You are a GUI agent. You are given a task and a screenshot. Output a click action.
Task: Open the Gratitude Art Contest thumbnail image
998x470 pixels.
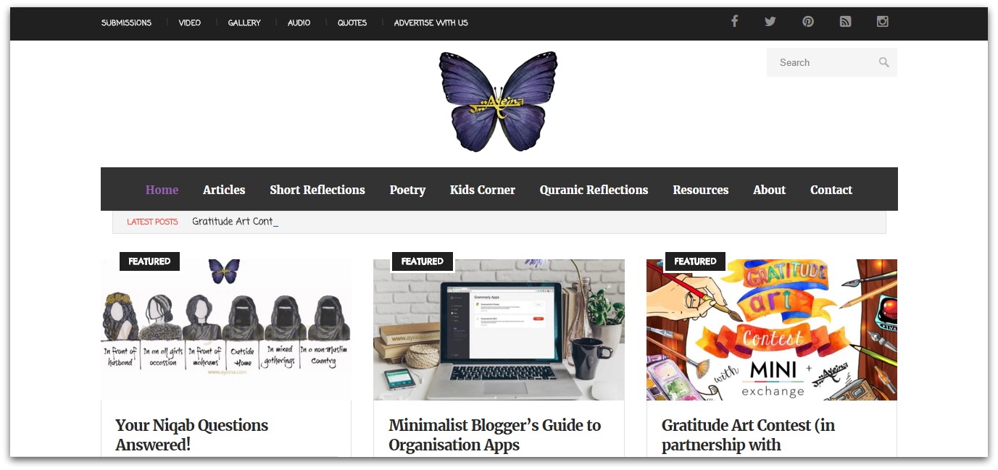(x=772, y=330)
